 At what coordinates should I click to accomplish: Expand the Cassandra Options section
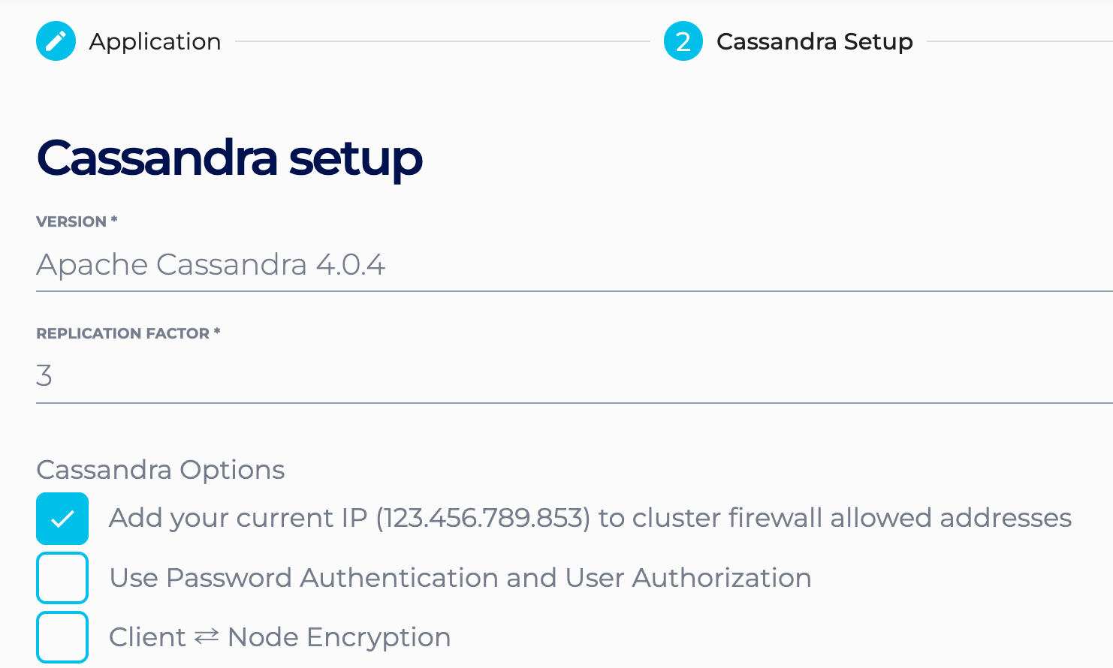point(160,469)
